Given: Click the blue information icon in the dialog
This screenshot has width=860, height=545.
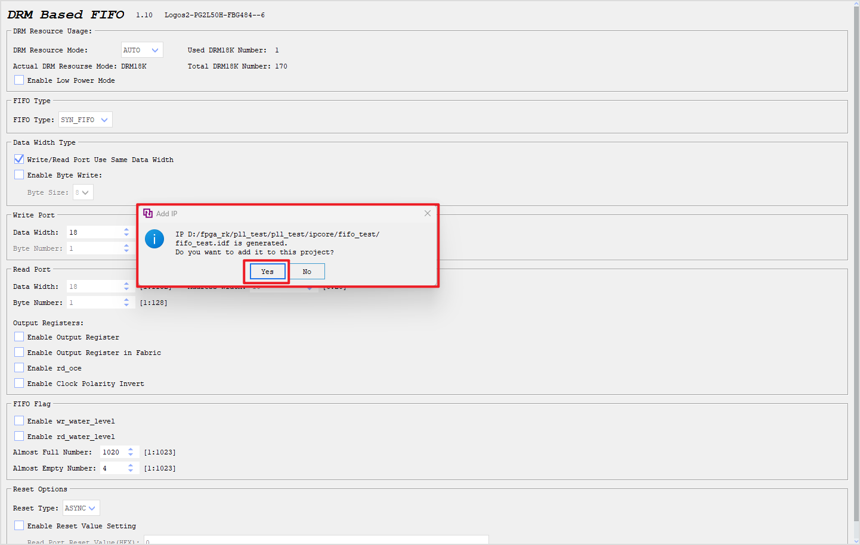Looking at the screenshot, I should (154, 239).
